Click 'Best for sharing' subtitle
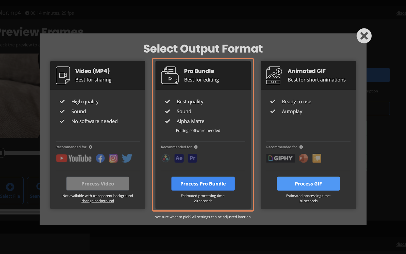This screenshot has width=406, height=254. pos(93,80)
